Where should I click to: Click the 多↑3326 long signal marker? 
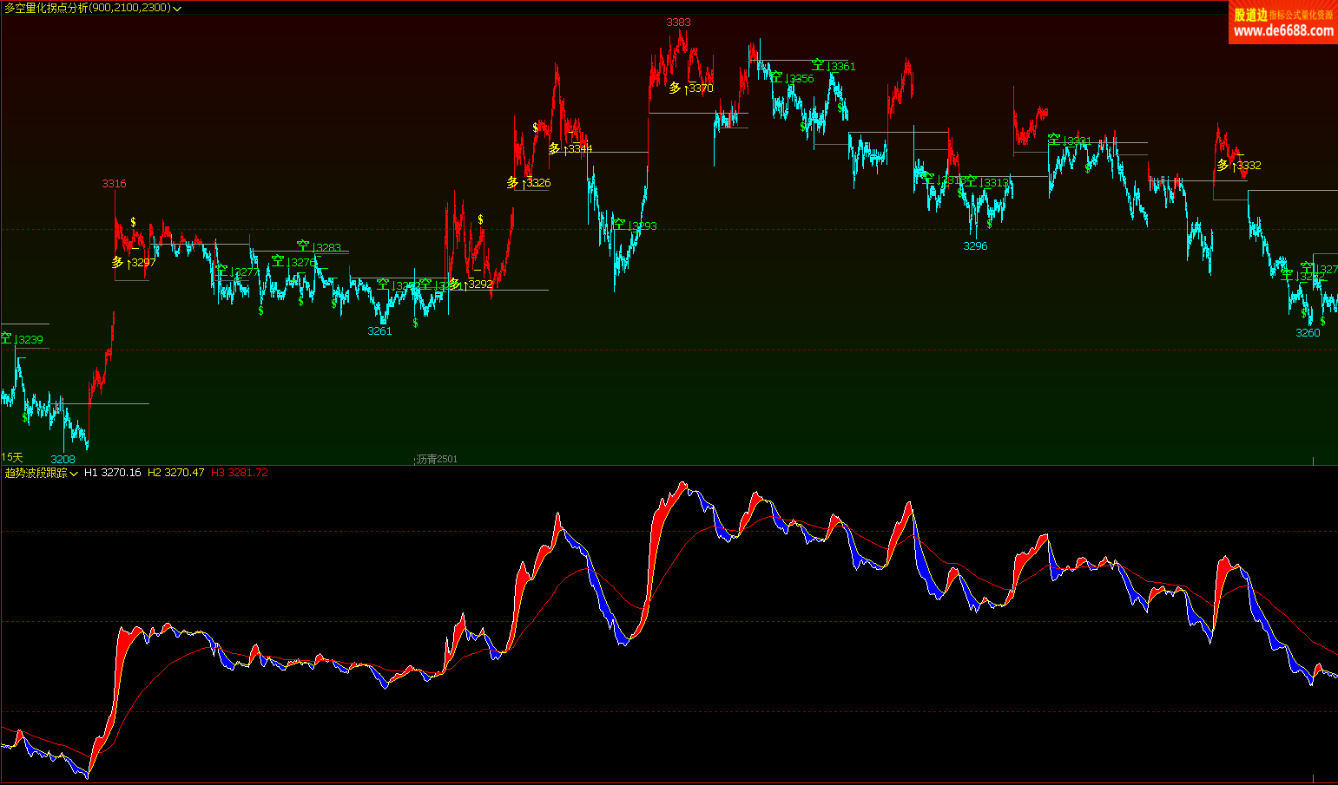529,182
